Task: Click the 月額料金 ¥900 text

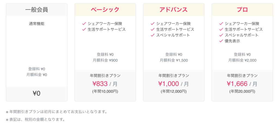Action: 105,60
